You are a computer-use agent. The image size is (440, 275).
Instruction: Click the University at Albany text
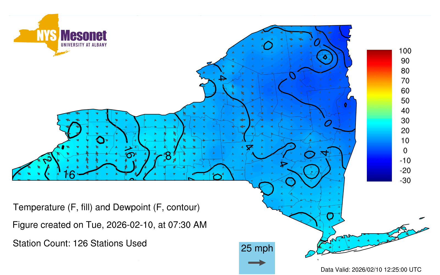tap(84, 45)
